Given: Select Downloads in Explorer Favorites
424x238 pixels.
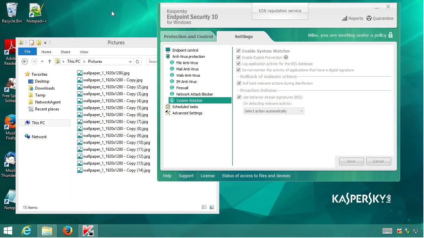Looking at the screenshot, I should [45, 88].
